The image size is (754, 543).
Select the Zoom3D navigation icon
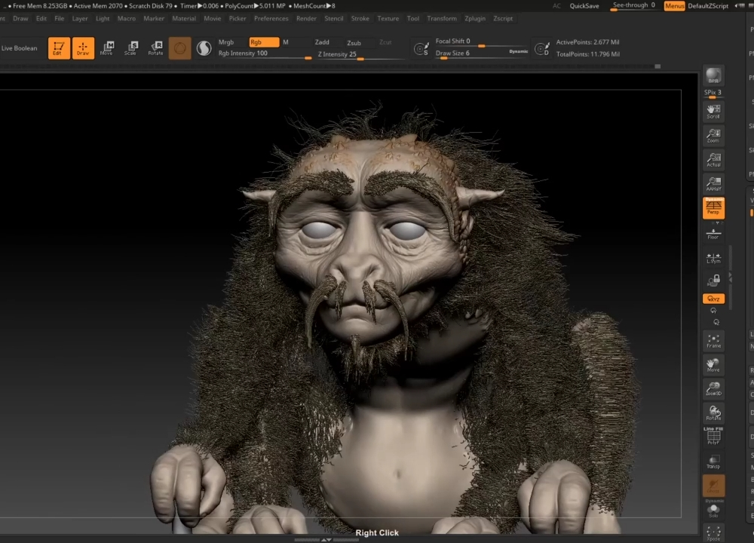[x=713, y=389]
